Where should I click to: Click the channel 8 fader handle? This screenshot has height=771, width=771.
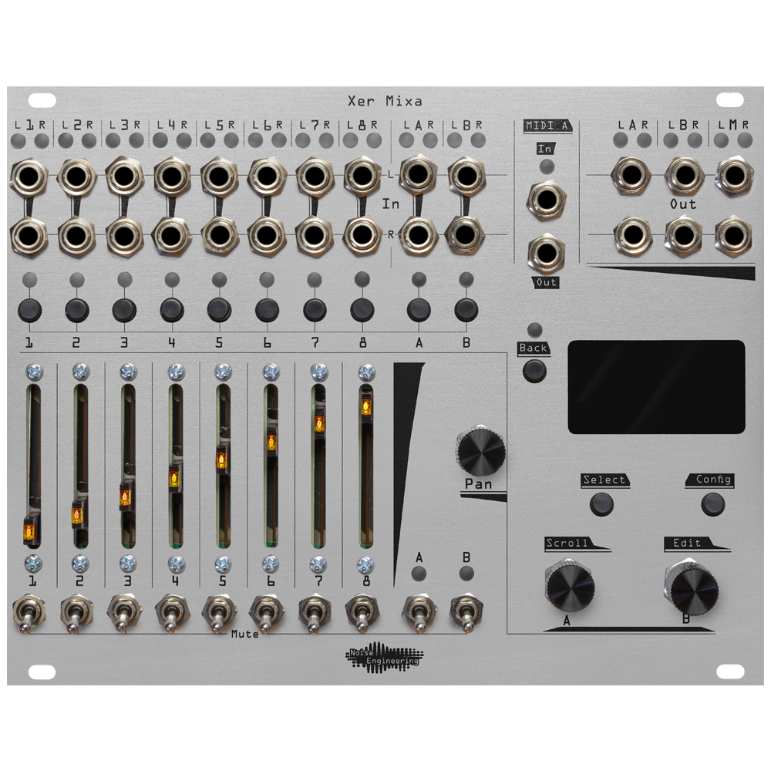[367, 406]
